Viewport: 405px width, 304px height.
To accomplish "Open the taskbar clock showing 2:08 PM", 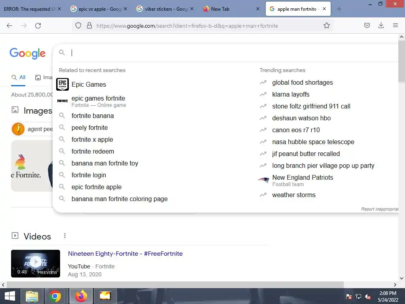I will [388, 296].
